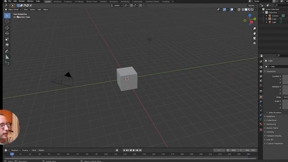
Task: Open the timeline Keying menu
Action: (x=26, y=150)
